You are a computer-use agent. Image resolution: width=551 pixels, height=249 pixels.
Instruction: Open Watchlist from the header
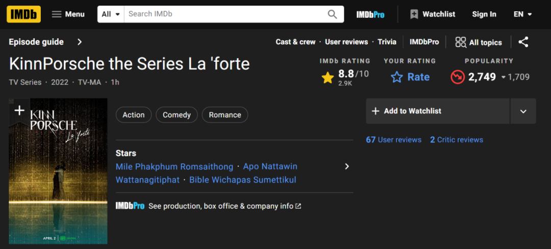[433, 14]
